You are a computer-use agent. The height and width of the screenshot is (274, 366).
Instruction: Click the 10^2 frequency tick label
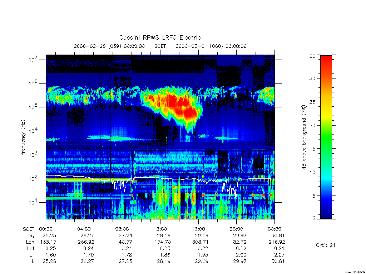coord(33,178)
